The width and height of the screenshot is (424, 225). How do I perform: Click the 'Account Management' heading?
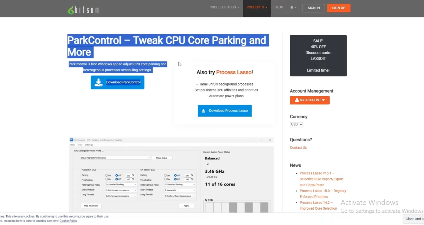tap(311, 91)
